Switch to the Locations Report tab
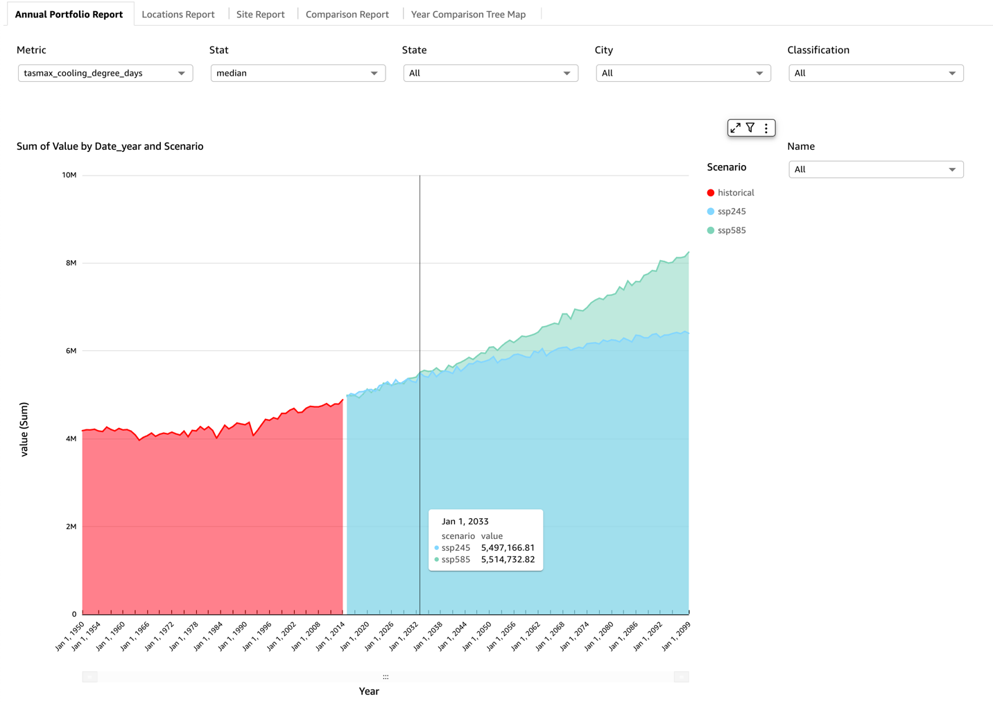 click(x=177, y=14)
